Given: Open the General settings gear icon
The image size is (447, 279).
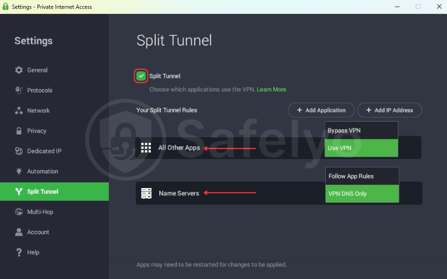Looking at the screenshot, I should tap(19, 70).
